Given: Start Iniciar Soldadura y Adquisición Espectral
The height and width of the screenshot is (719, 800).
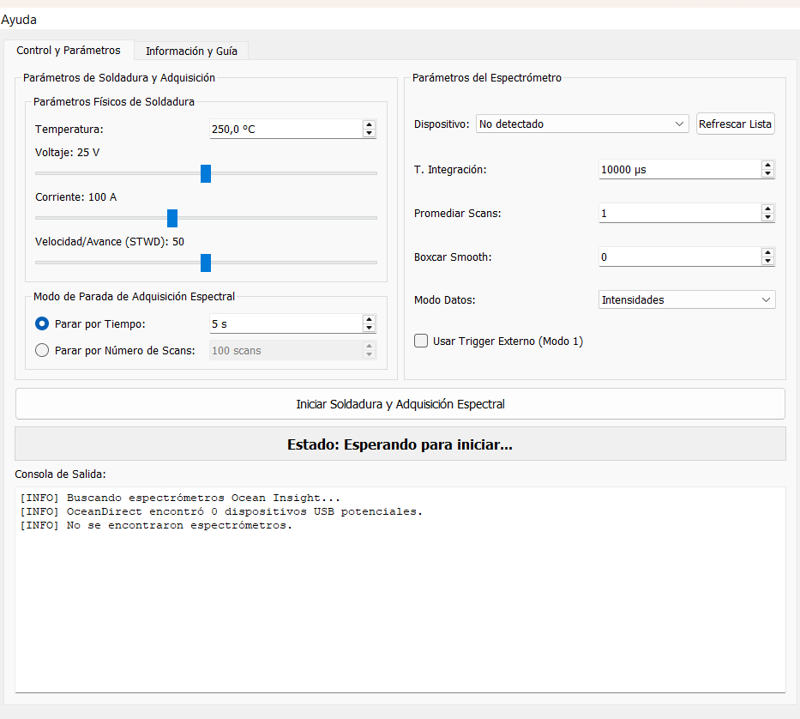Looking at the screenshot, I should point(400,404).
